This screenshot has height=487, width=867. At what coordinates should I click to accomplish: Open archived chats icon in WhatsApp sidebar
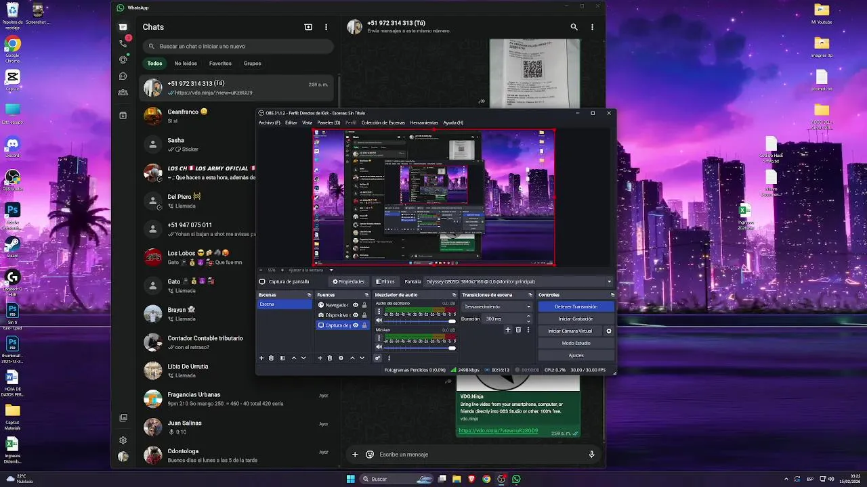(123, 116)
